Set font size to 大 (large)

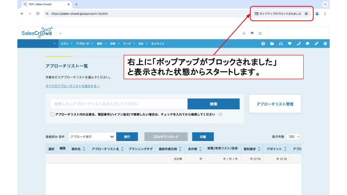coord(260,33)
